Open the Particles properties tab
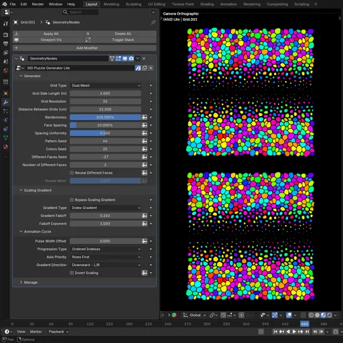Viewport: 343px width, 343px height. coord(5,111)
